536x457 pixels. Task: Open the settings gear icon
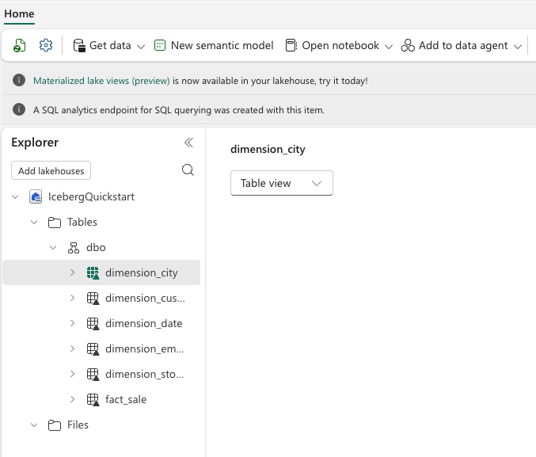tap(46, 46)
